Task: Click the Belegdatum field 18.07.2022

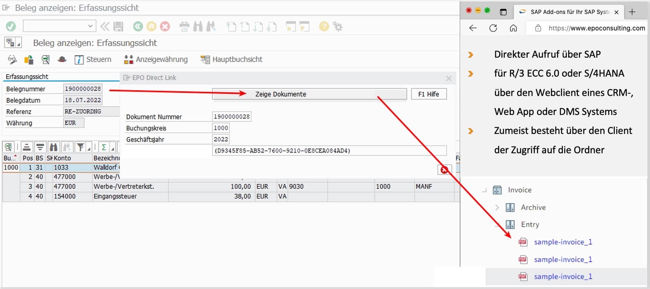Action: click(x=83, y=100)
